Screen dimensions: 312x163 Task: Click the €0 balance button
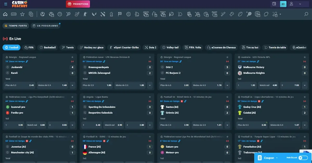pyautogui.click(x=283, y=4)
